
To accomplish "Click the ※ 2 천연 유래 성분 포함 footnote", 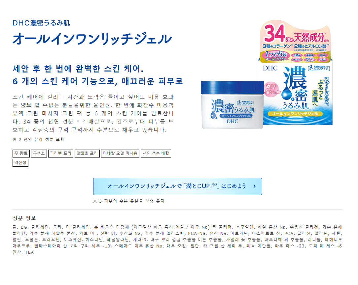I will 38,139.
